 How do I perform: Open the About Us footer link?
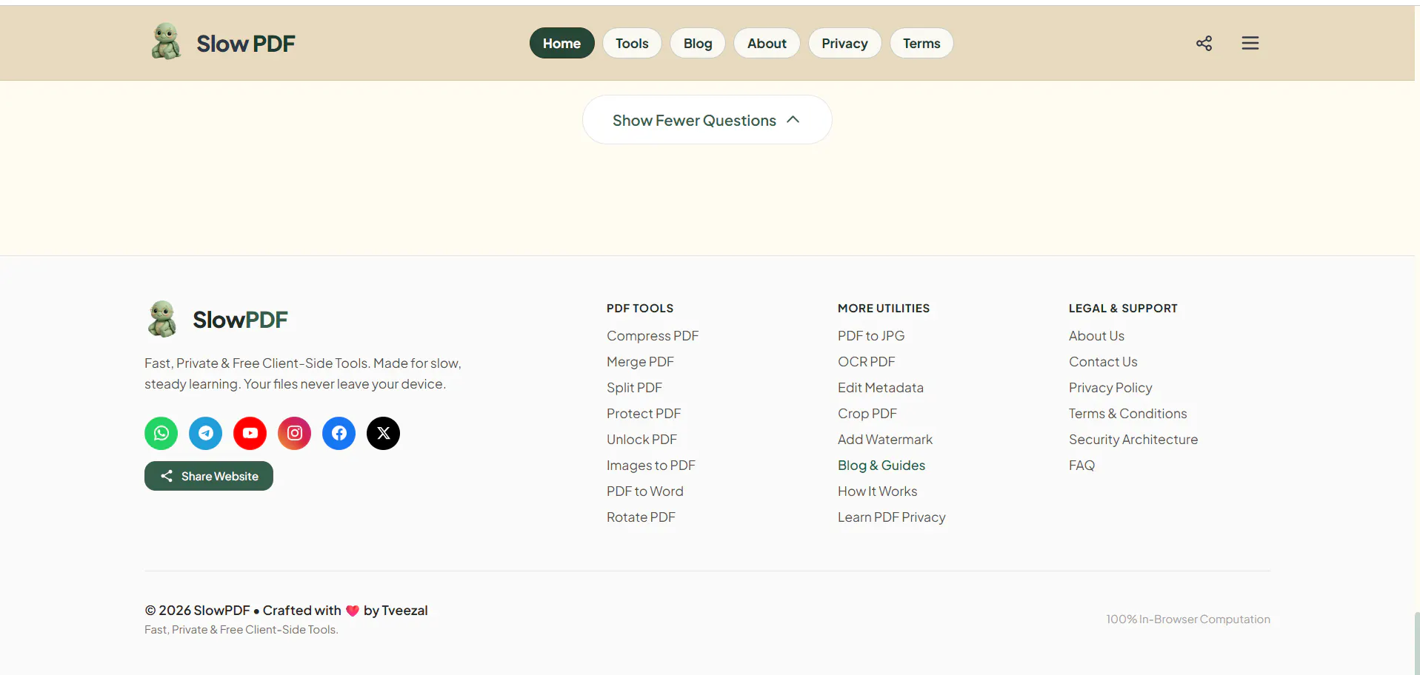(1096, 336)
